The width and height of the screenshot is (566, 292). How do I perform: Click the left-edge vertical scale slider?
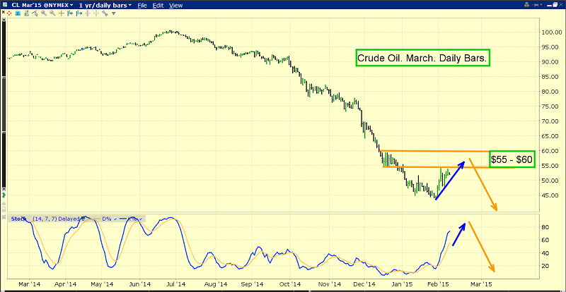pos(4,103)
